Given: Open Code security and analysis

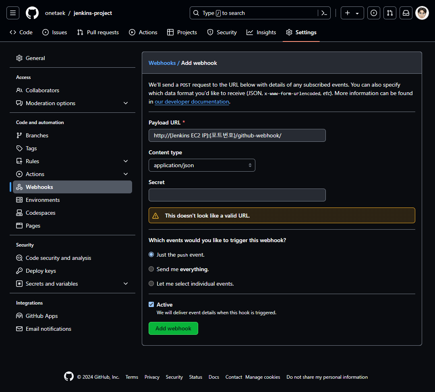Looking at the screenshot, I should click(x=72, y=258).
